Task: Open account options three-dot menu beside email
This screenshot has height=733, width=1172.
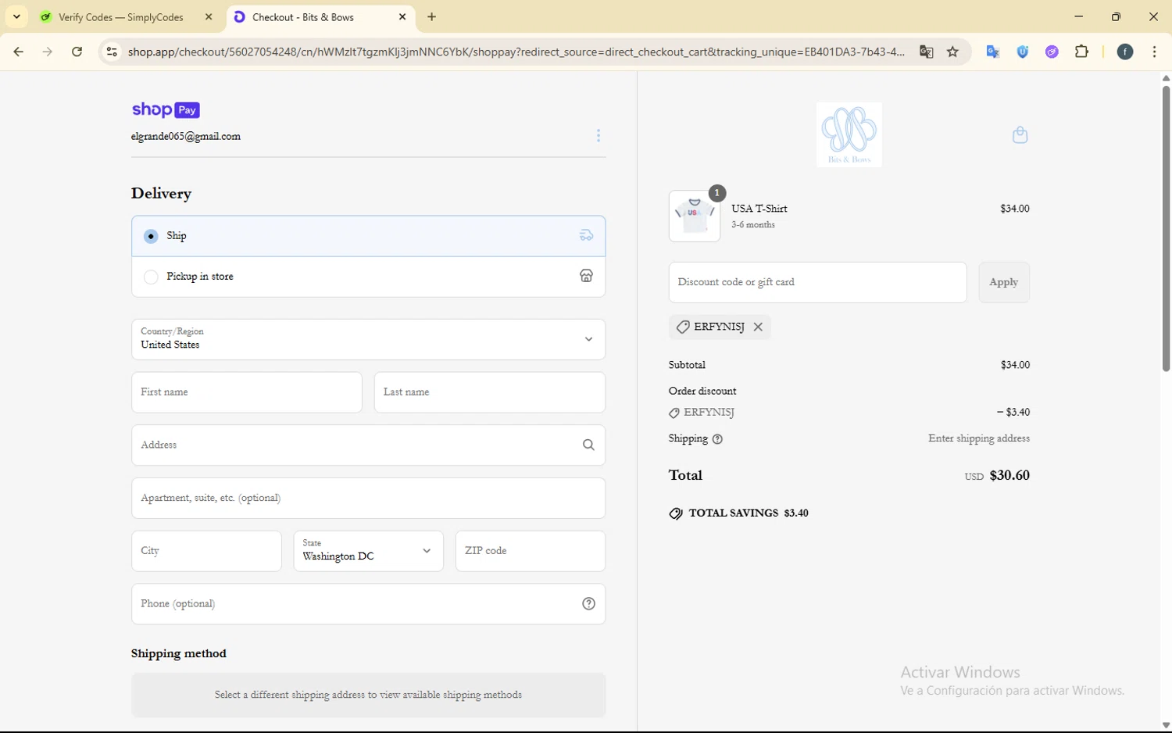Action: pyautogui.click(x=599, y=136)
